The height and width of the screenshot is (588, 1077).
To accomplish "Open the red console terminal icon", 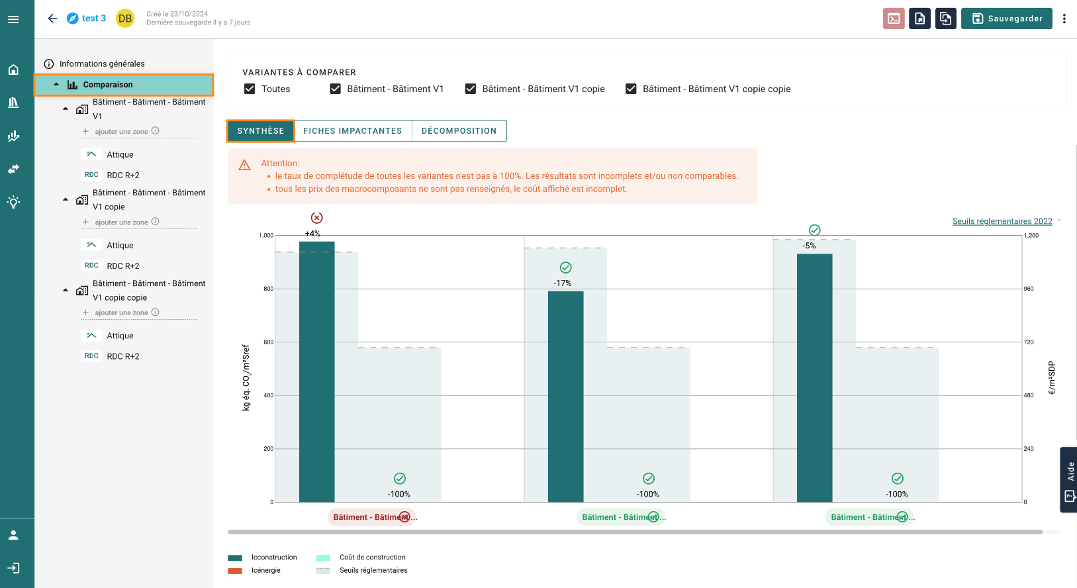I will point(894,19).
